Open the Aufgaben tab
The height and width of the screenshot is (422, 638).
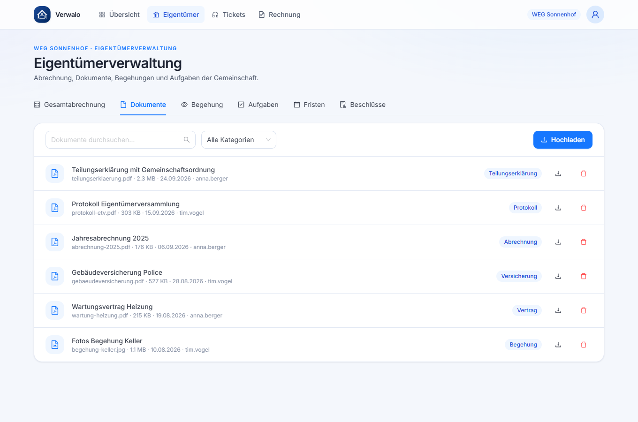(258, 105)
